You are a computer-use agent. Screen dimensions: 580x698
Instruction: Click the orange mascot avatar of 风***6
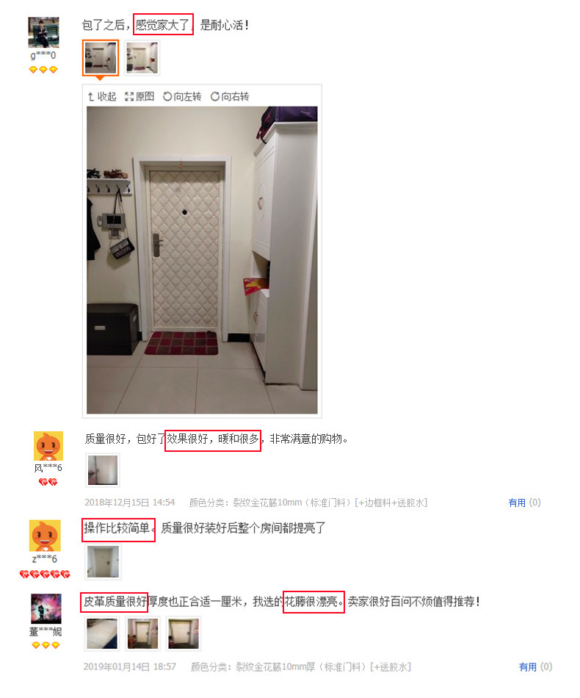point(48,446)
